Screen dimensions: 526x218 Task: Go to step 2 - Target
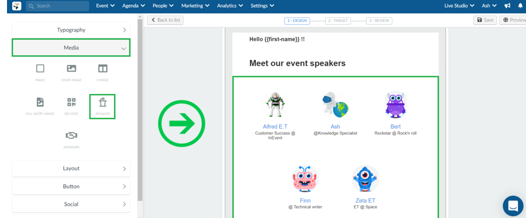(x=338, y=21)
